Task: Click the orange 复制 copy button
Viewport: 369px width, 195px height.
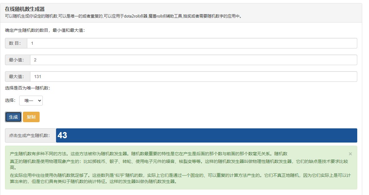Action: tap(31, 117)
